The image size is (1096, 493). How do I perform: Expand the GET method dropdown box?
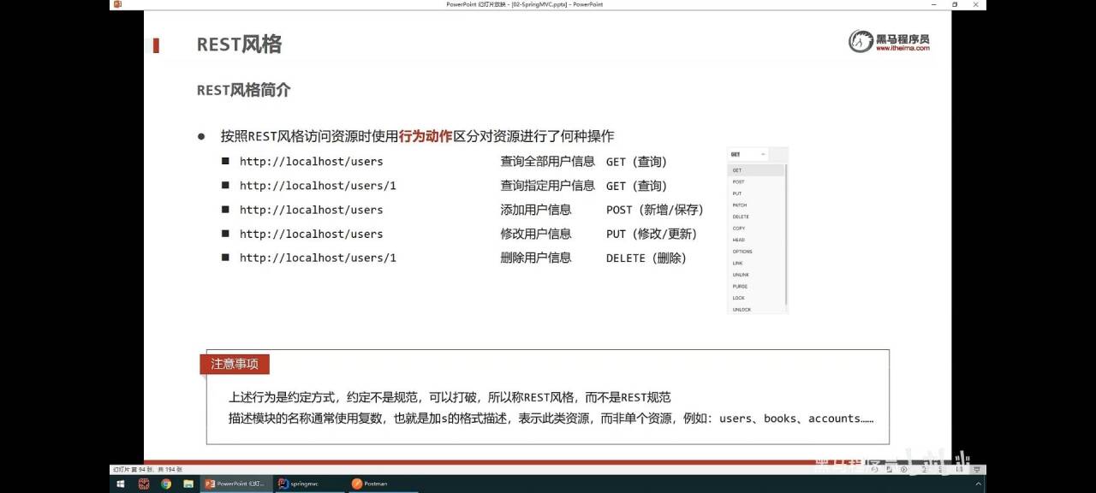pos(748,154)
